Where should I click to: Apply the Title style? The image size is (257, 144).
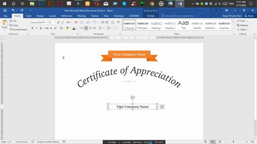pyautogui.click(x=184, y=25)
